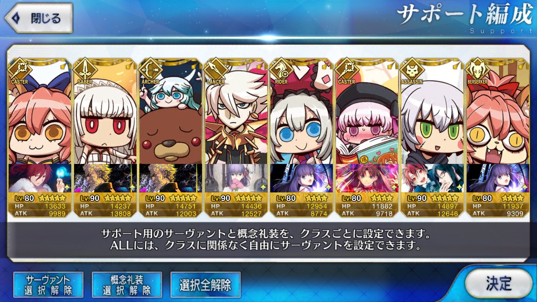Open the reading Caster servant portrait
Viewport: 537px width, 302px height.
click(x=367, y=117)
